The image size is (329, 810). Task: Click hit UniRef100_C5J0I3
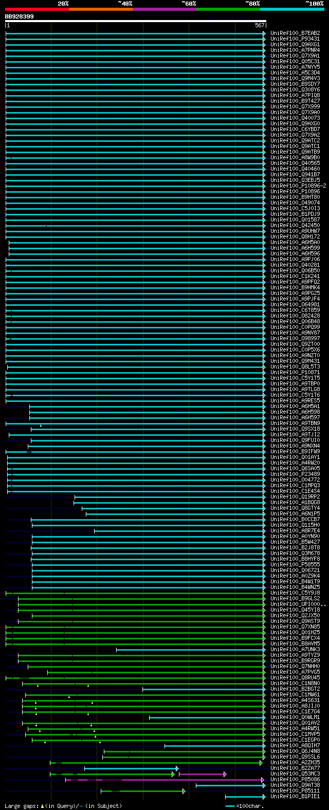(295, 209)
